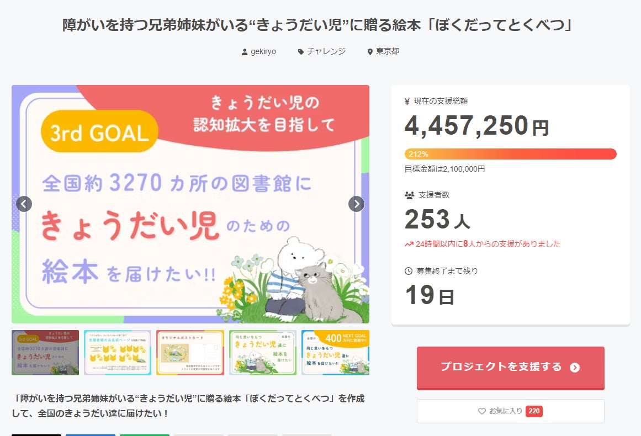Click the 212% funding progress bar
Viewport: 641px width, 436px height.
click(510, 154)
